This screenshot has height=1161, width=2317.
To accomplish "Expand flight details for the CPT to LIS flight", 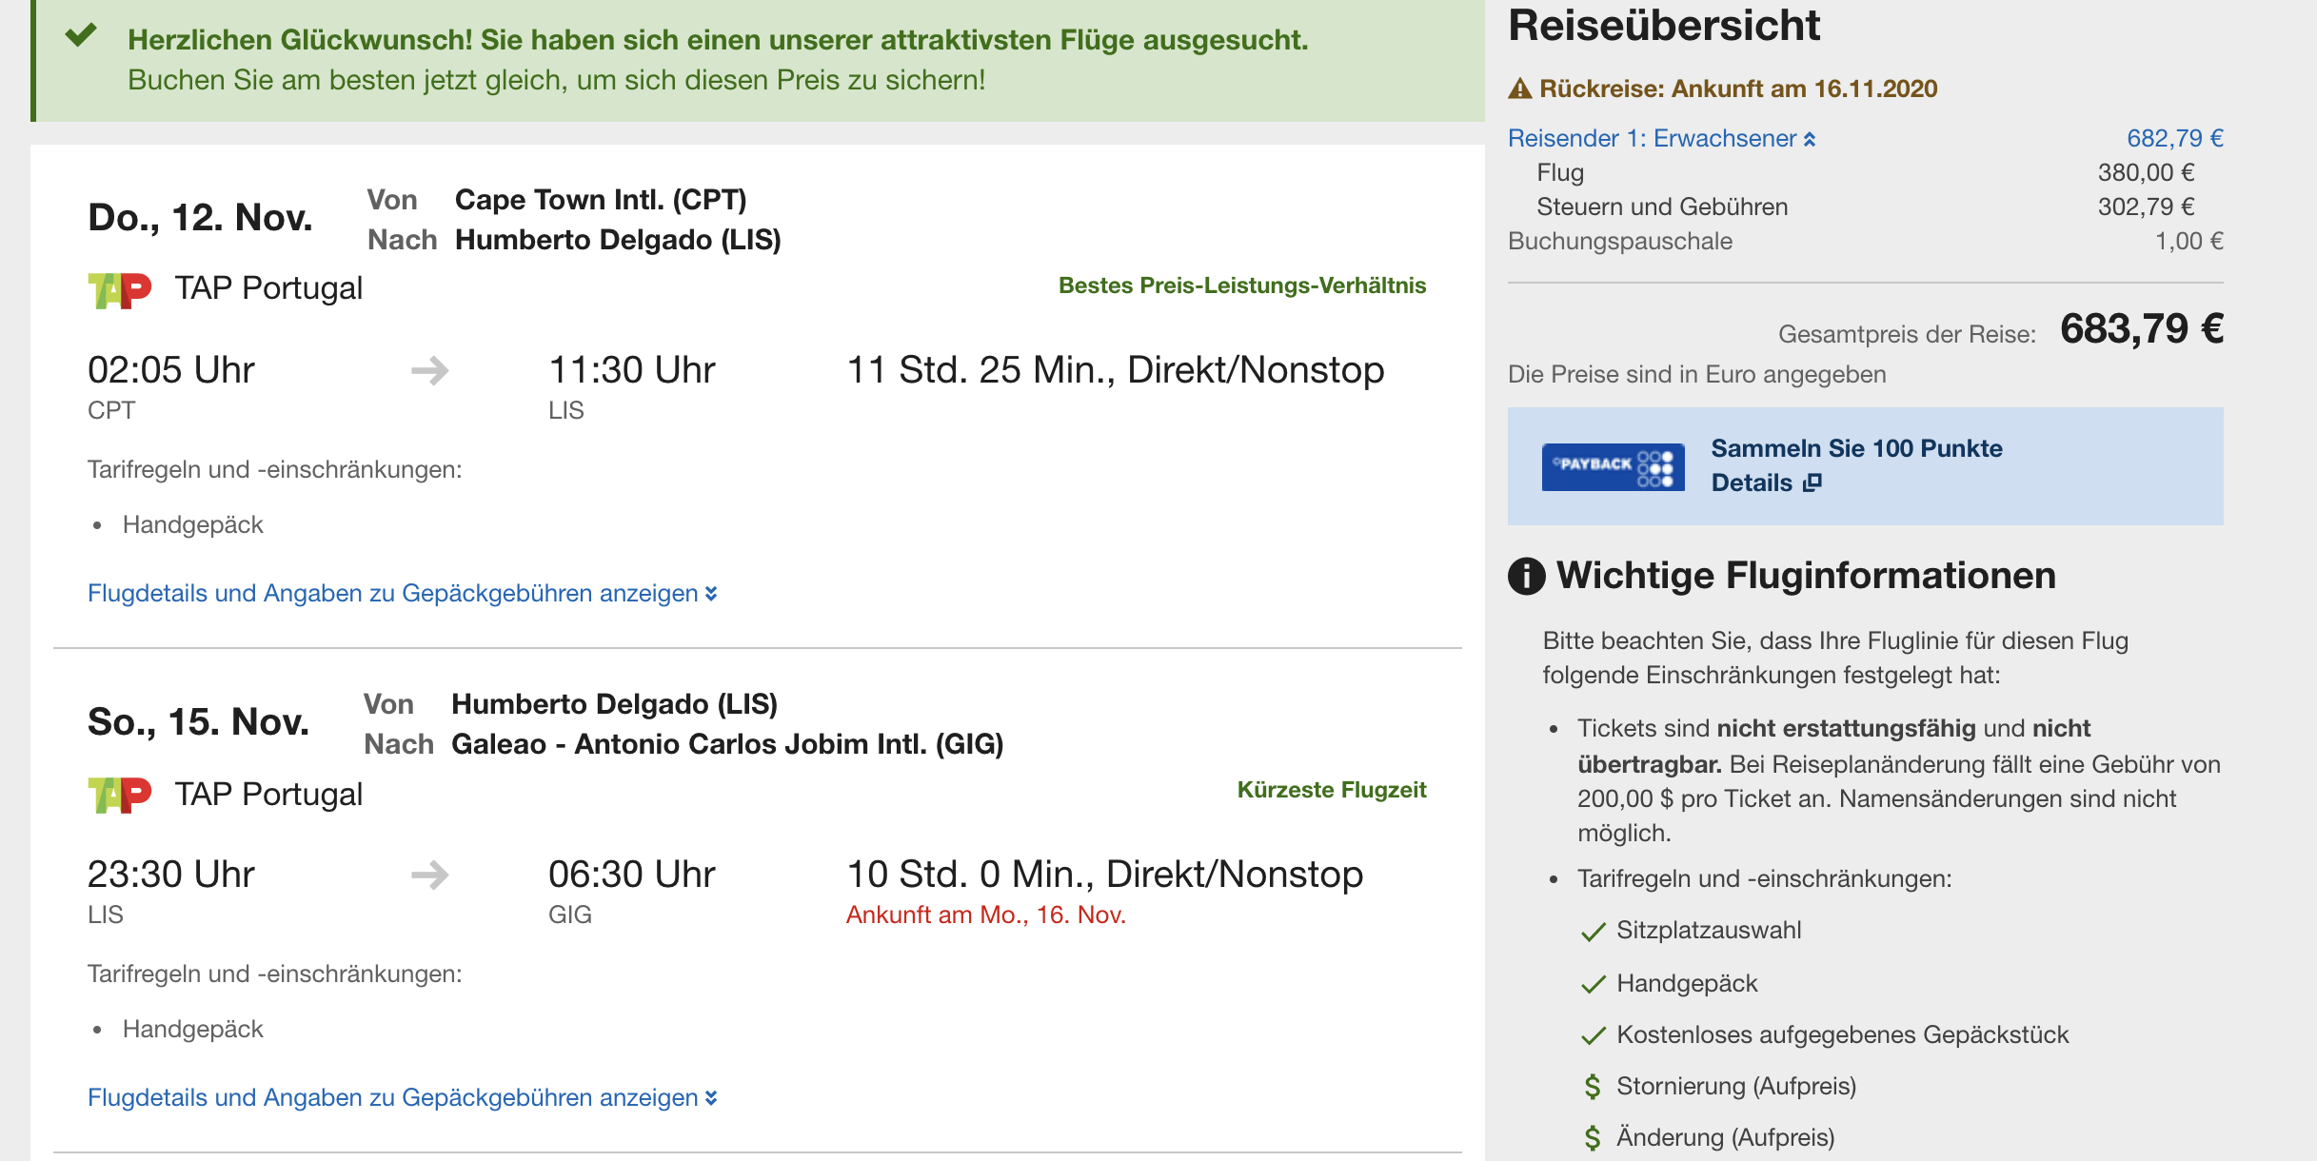I will [x=402, y=594].
